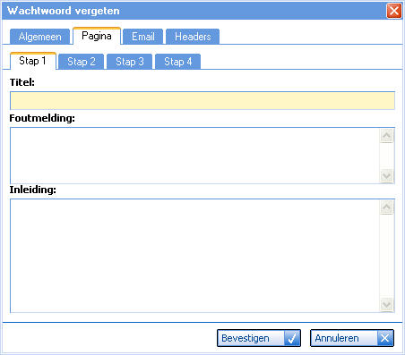
Task: Click Inleiding scrollbar up arrow
Action: click(x=387, y=207)
